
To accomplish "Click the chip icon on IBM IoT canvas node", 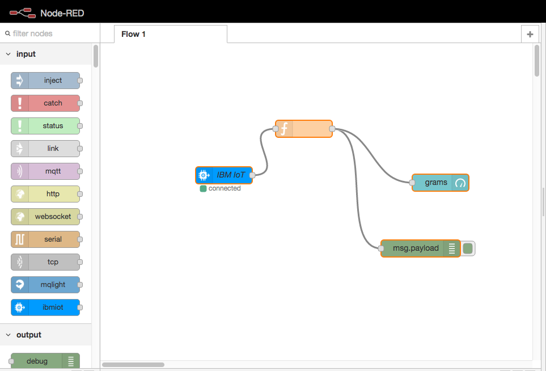I will [x=204, y=175].
